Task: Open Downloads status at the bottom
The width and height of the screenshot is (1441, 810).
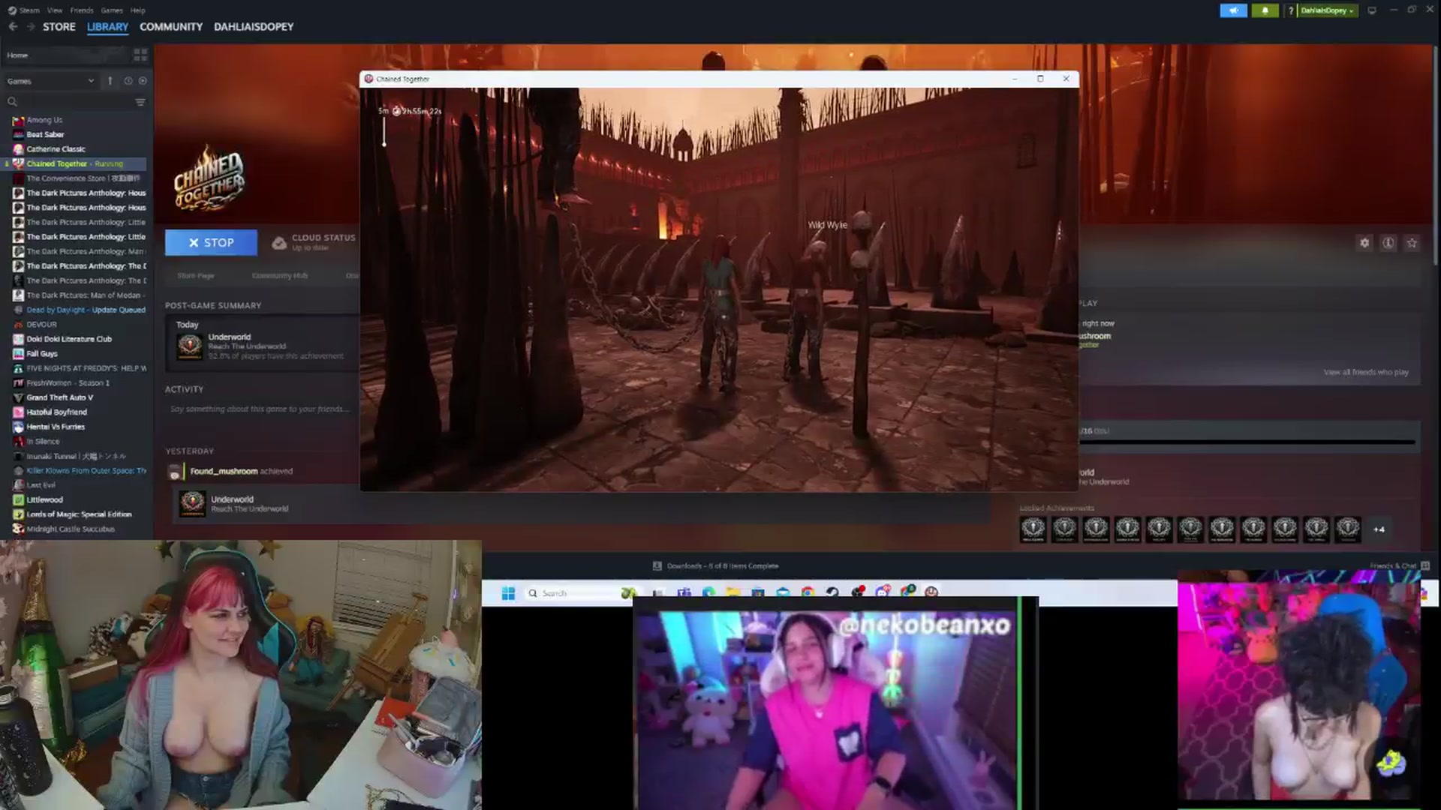Action: (x=715, y=566)
